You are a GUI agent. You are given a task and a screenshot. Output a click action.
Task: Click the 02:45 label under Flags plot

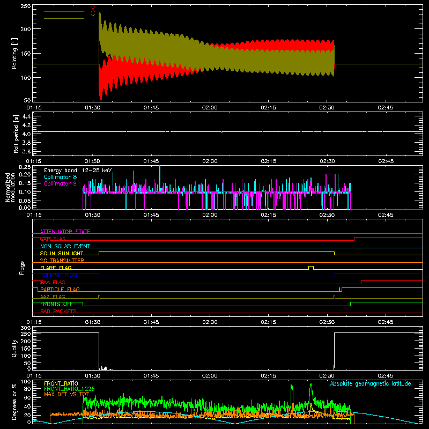click(386, 322)
